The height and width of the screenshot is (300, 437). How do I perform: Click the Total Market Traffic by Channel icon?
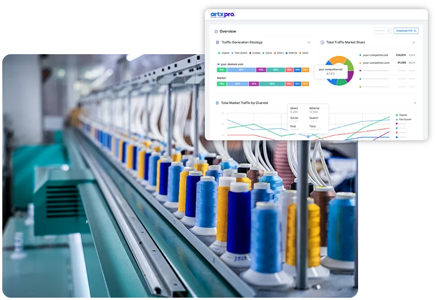tap(217, 103)
